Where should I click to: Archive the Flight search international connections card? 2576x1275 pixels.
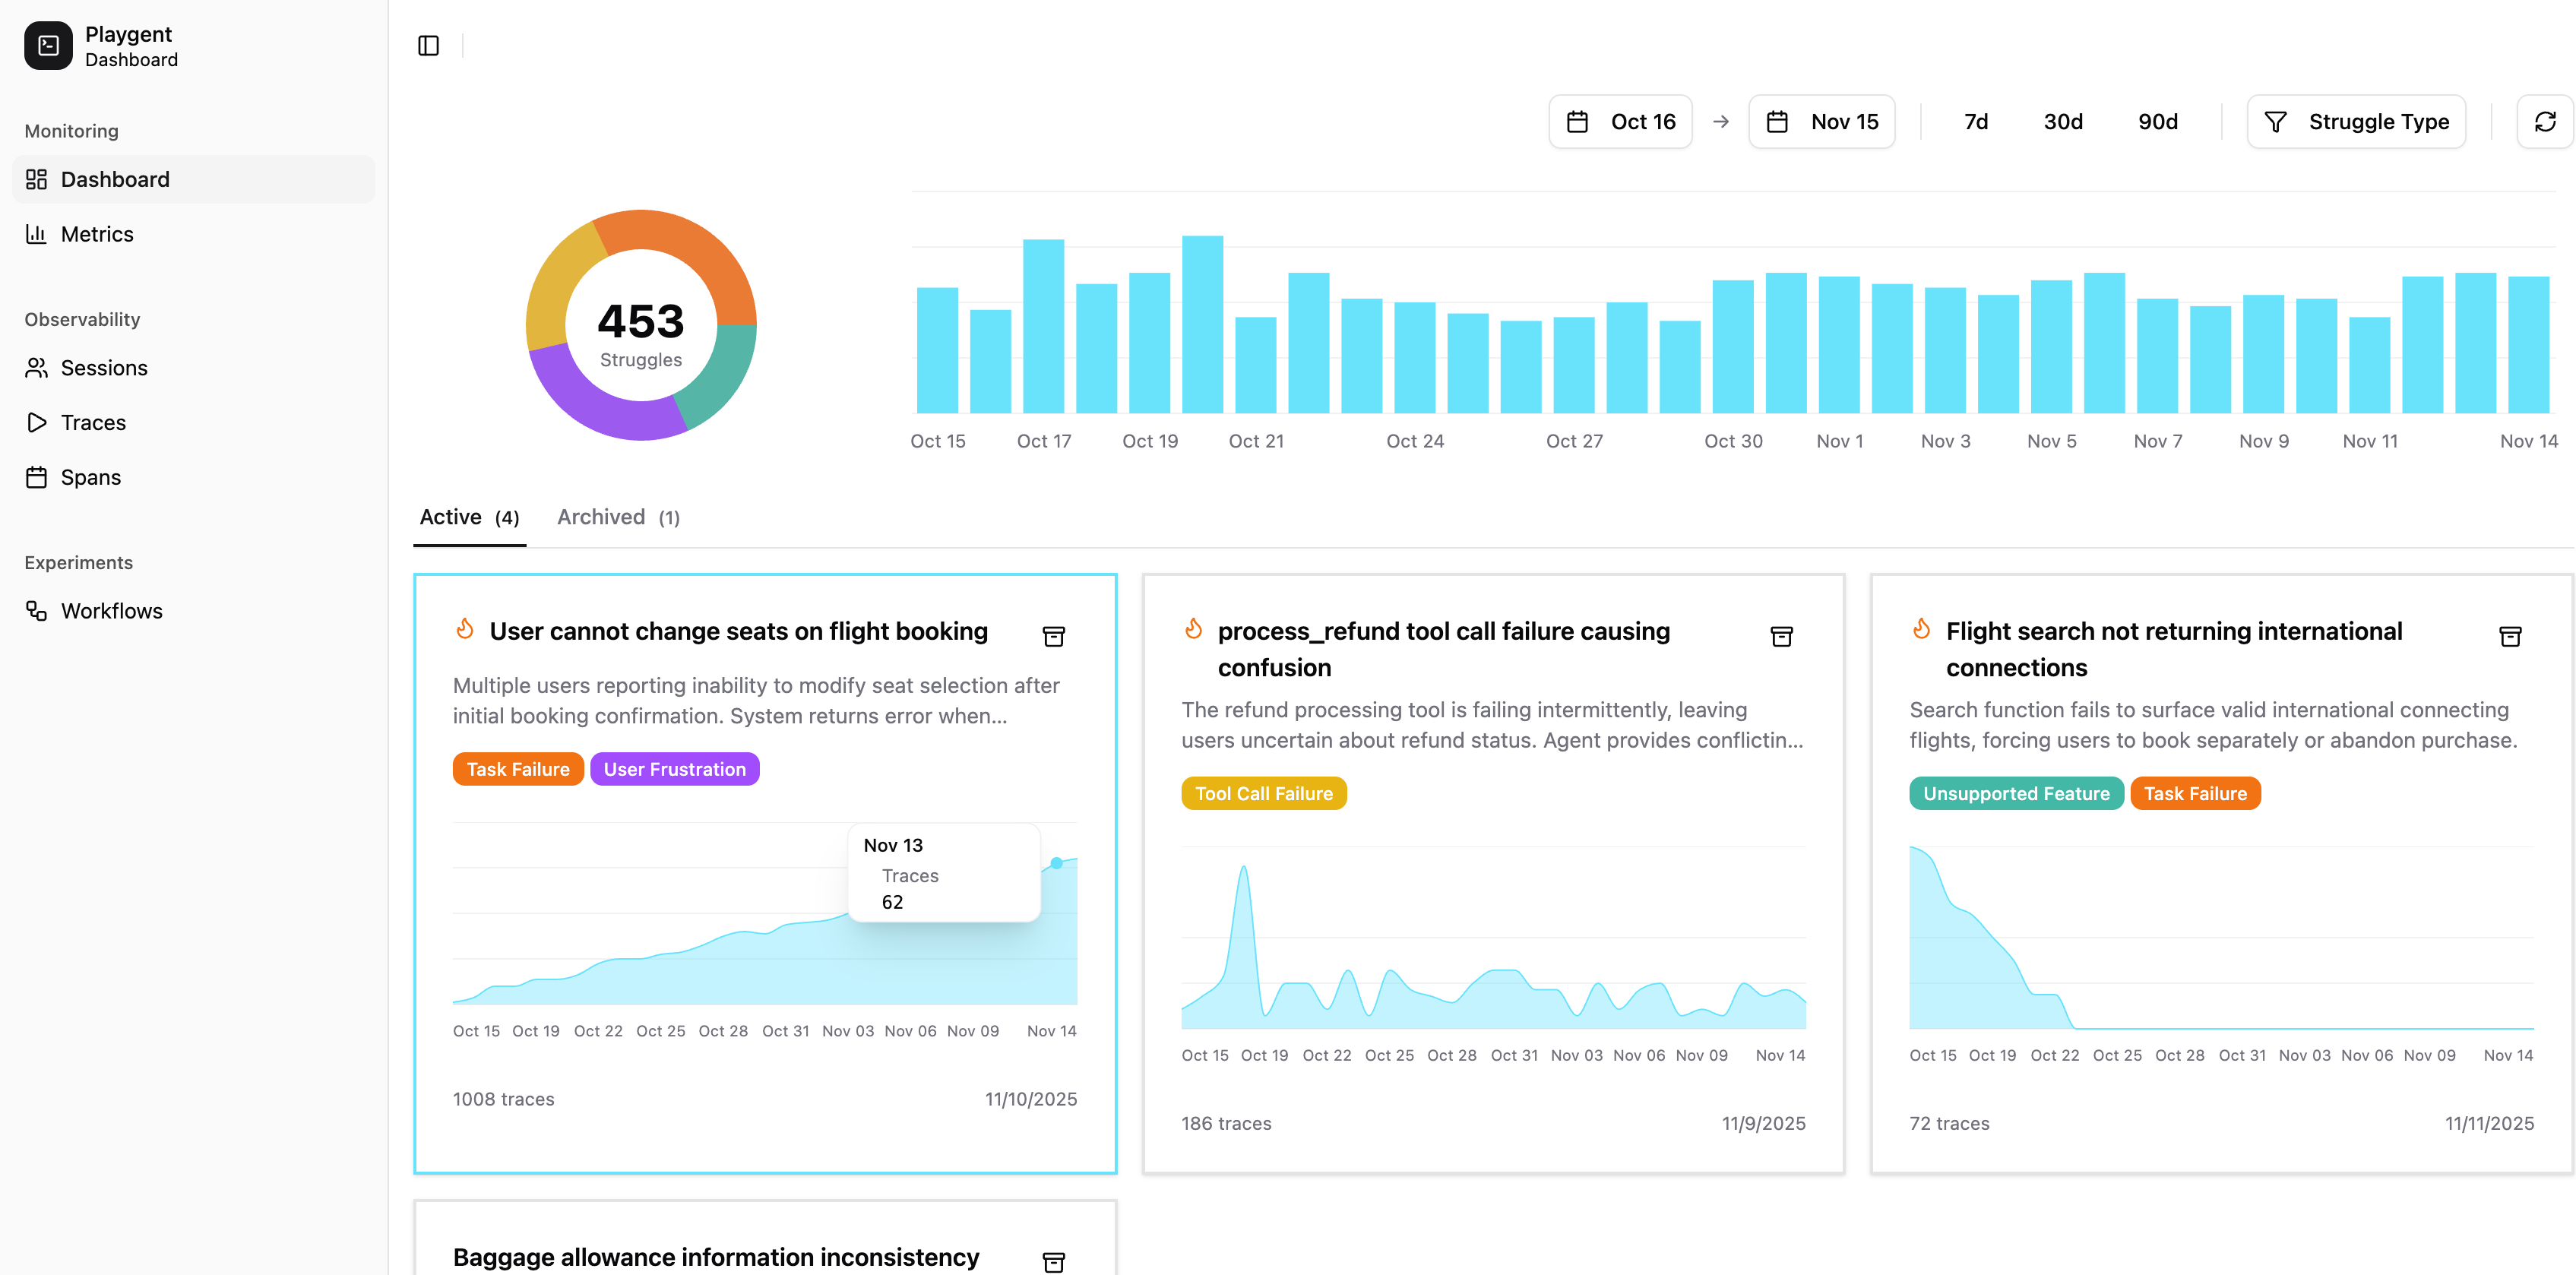point(2509,636)
